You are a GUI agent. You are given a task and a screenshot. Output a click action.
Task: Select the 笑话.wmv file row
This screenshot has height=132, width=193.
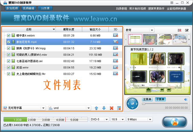62,67
